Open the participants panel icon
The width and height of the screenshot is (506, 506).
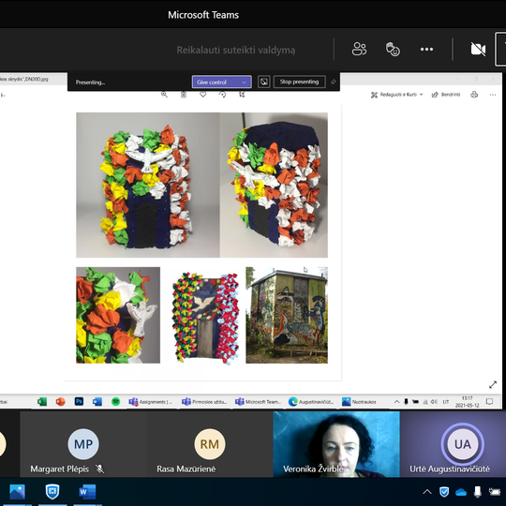click(359, 50)
